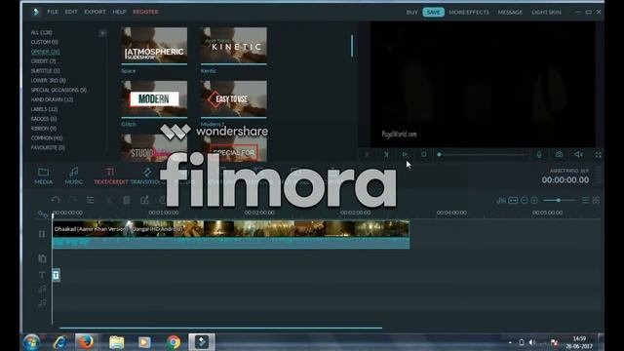Open Google Chrome from the taskbar
Screen dimensions: 624x351
(174, 342)
